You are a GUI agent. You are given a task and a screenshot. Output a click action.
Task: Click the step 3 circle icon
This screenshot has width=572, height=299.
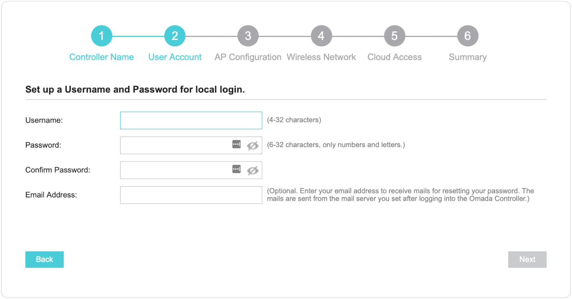point(248,36)
